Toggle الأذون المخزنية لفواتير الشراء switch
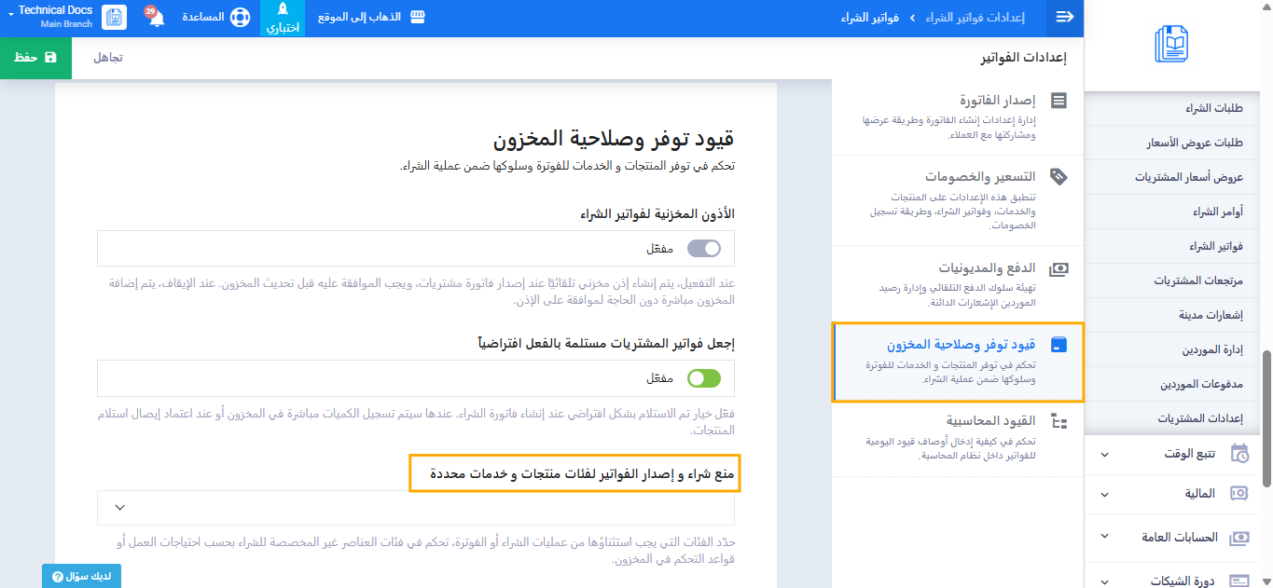The image size is (1273, 588). pyautogui.click(x=704, y=249)
